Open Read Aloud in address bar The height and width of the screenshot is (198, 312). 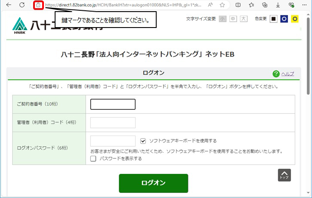click(210, 5)
